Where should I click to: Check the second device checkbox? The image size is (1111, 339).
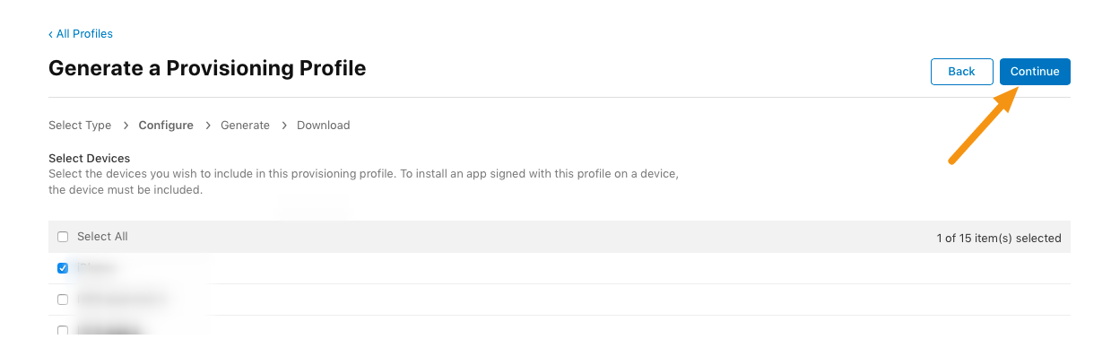click(x=63, y=300)
